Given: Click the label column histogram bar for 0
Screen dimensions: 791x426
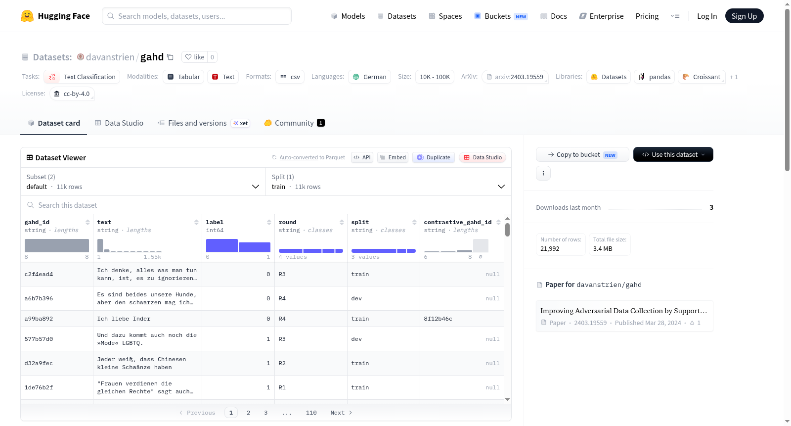Looking at the screenshot, I should click(x=222, y=245).
